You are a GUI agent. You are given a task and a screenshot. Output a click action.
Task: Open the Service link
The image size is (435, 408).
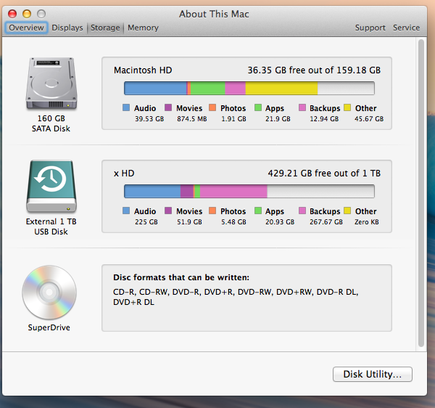click(406, 28)
